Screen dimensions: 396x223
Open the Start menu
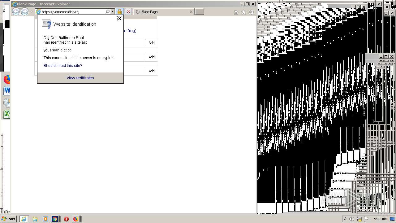(x=8, y=219)
